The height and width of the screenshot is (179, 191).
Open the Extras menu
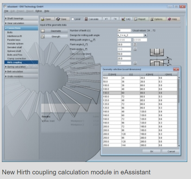point(39,11)
